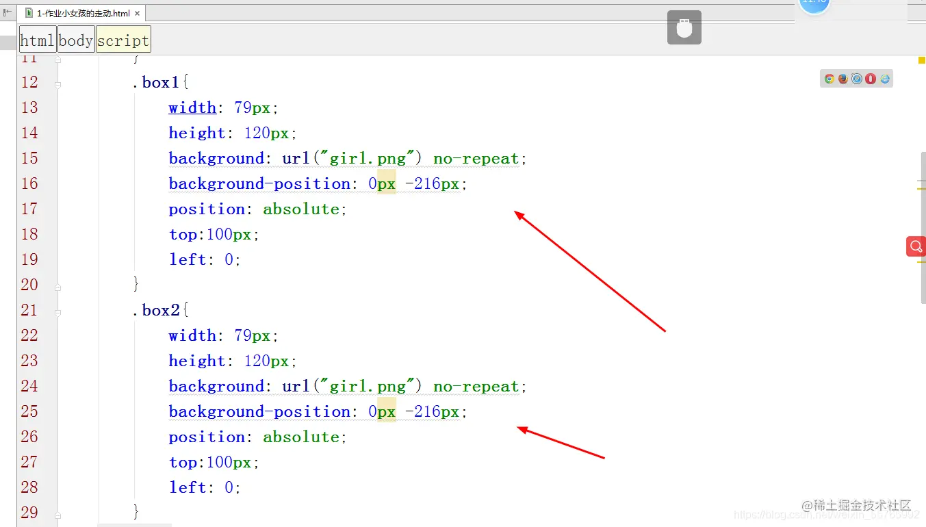
Task: Open page in Internet Explorer icon
Action: [885, 79]
